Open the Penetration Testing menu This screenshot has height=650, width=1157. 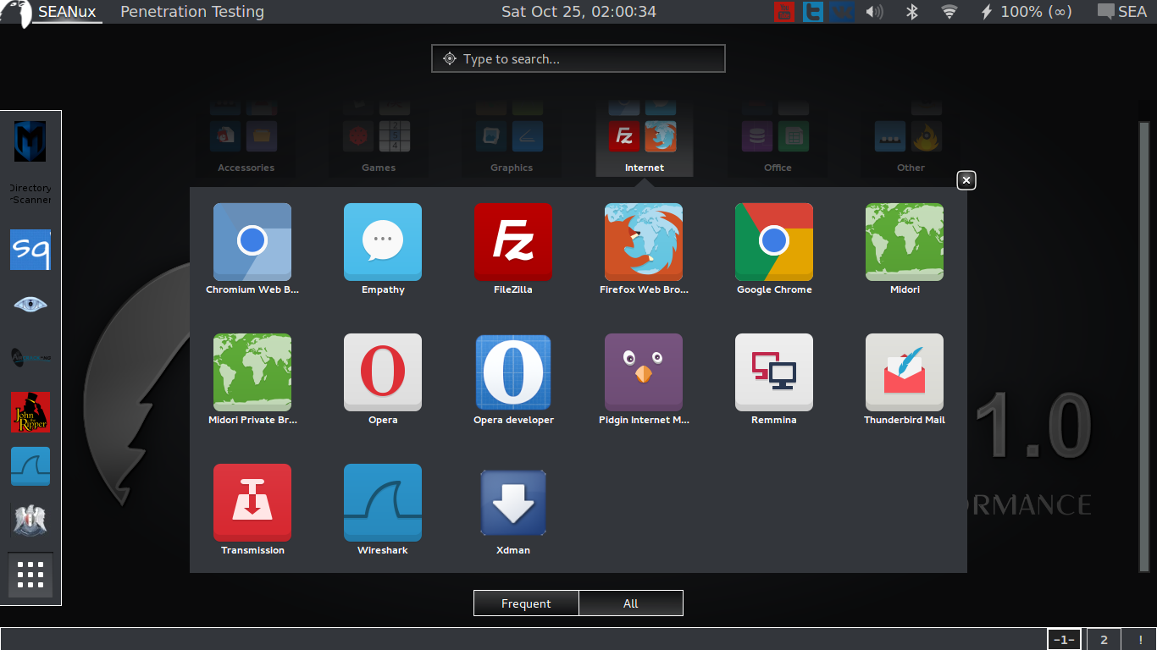click(x=192, y=12)
